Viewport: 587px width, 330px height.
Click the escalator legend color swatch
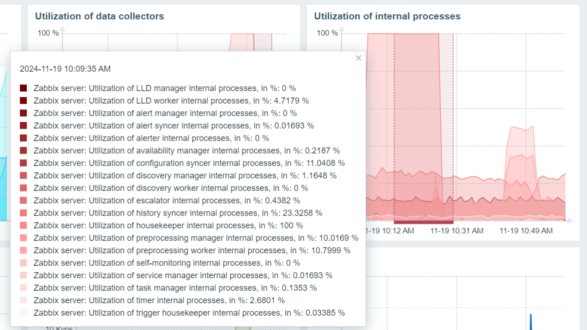[24, 200]
